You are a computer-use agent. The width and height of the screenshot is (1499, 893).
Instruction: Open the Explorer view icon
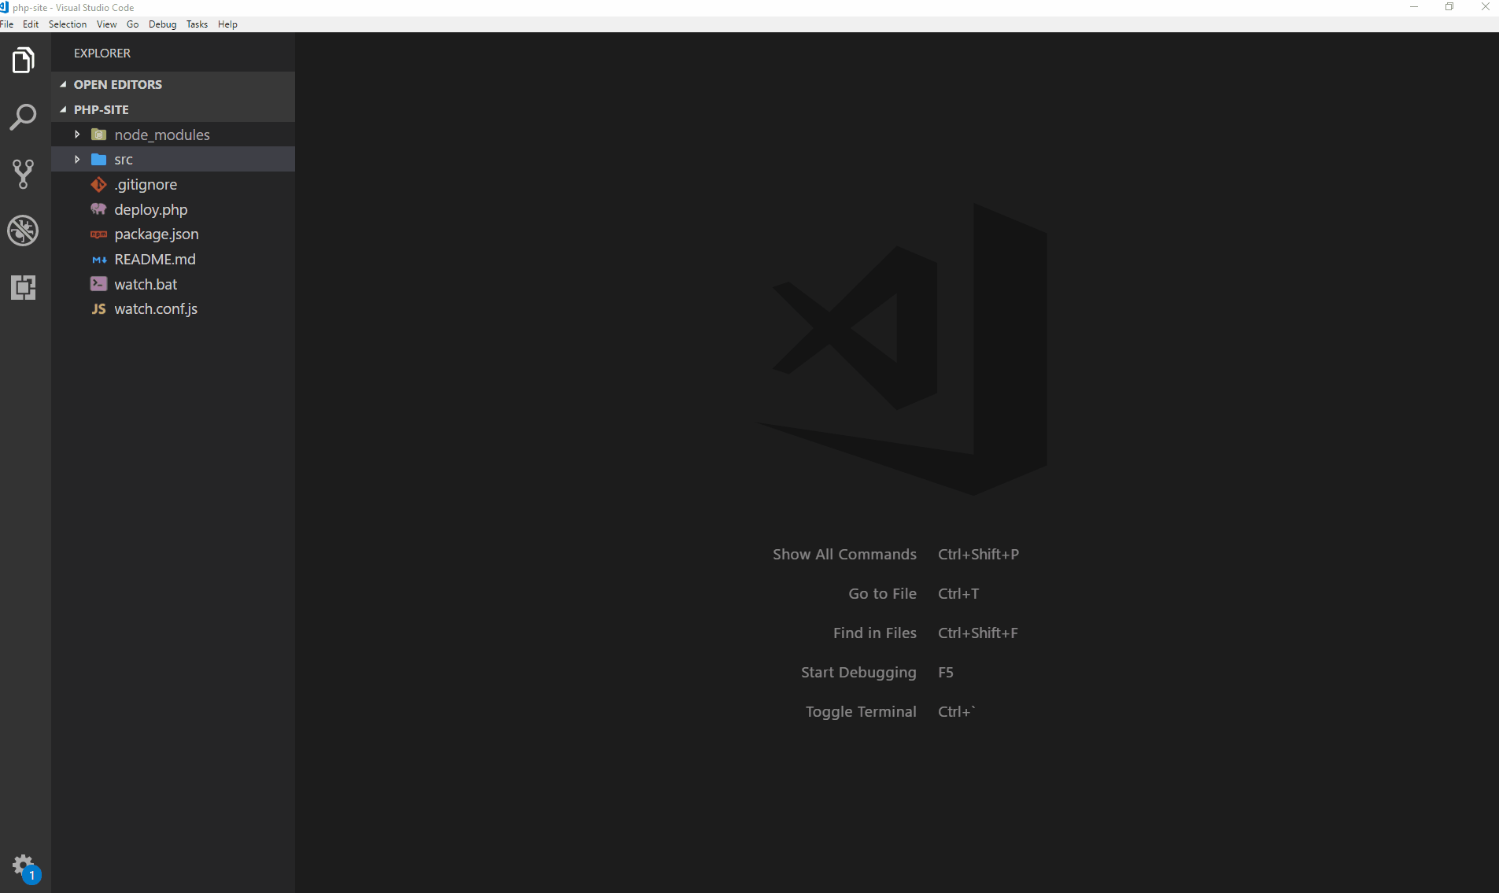[x=24, y=61]
